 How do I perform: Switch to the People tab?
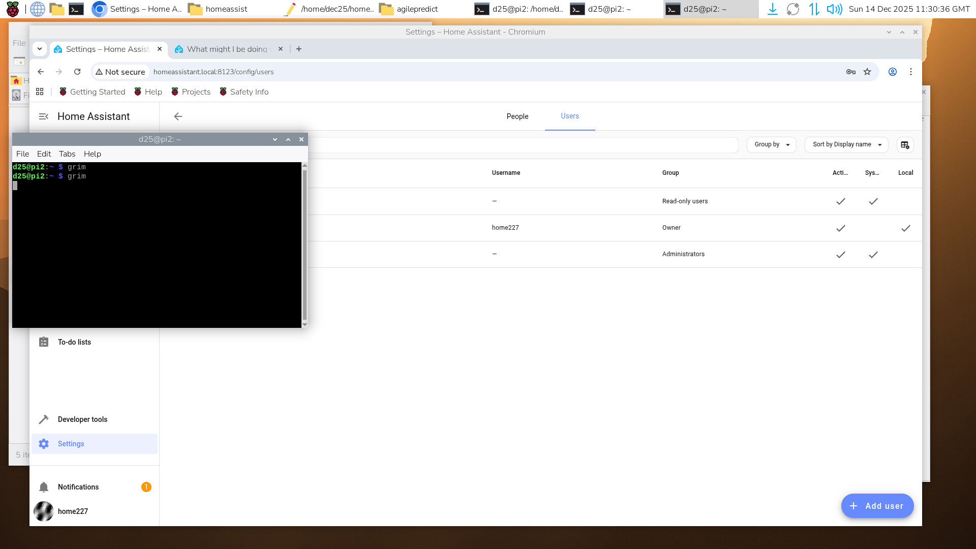pyautogui.click(x=517, y=116)
